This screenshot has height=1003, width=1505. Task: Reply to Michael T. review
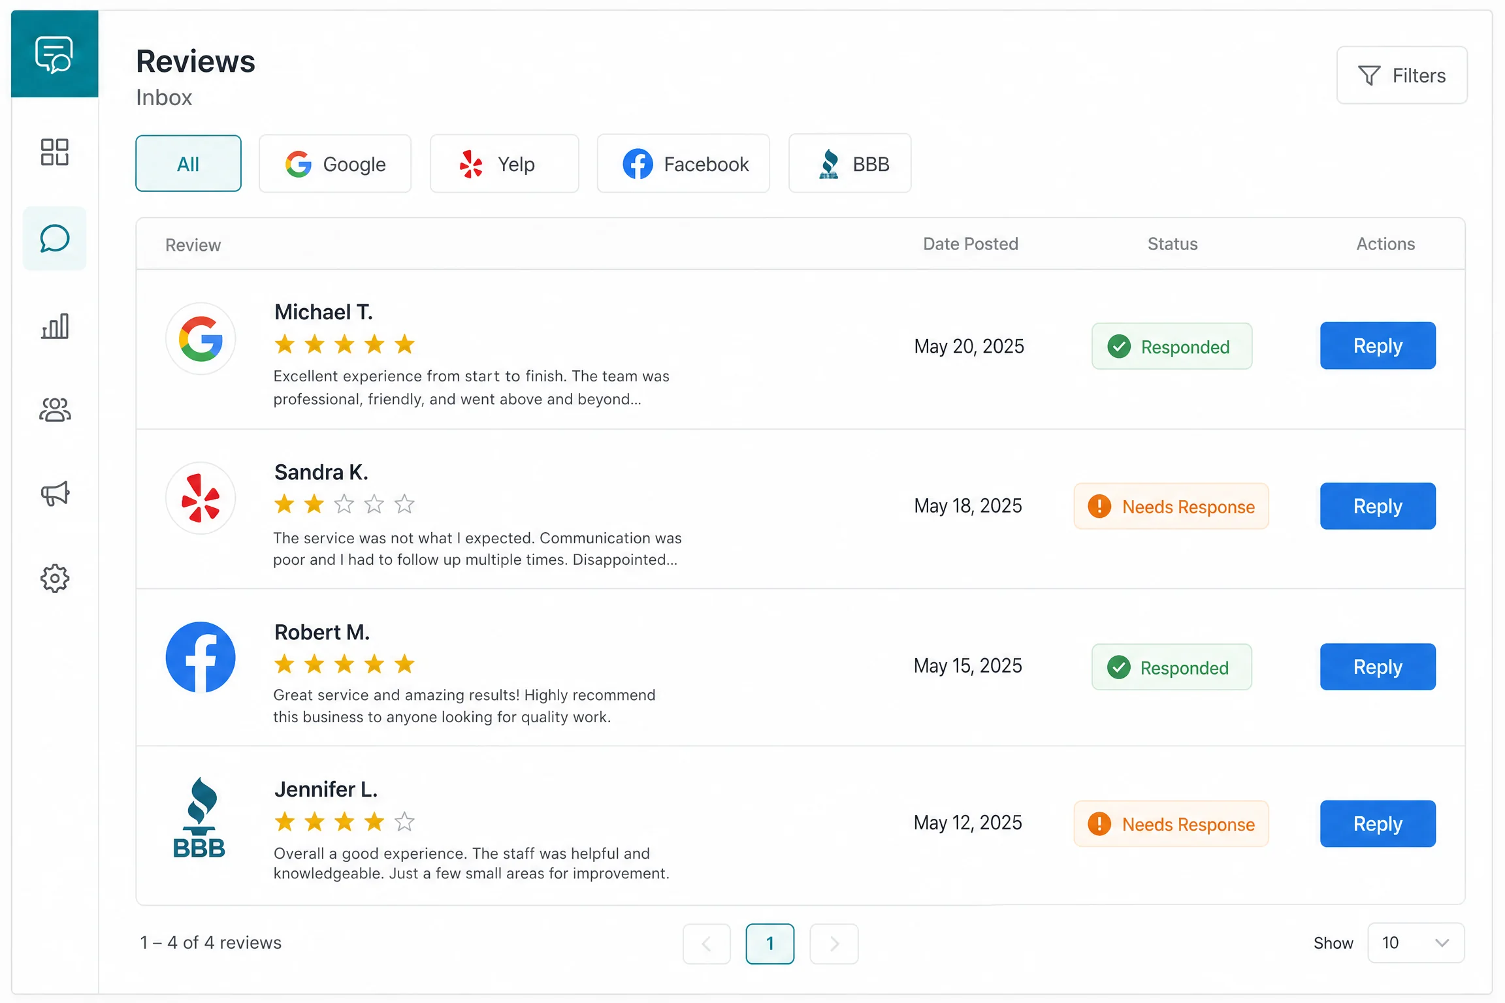[1378, 345]
